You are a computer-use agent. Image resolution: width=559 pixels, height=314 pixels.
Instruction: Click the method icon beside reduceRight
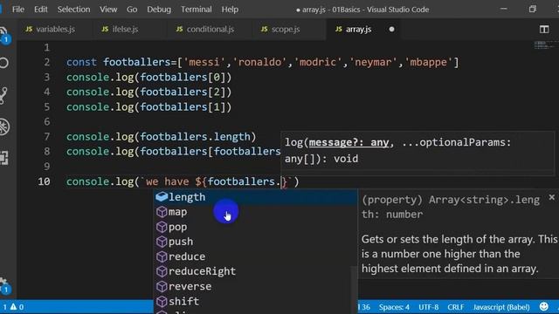click(162, 271)
